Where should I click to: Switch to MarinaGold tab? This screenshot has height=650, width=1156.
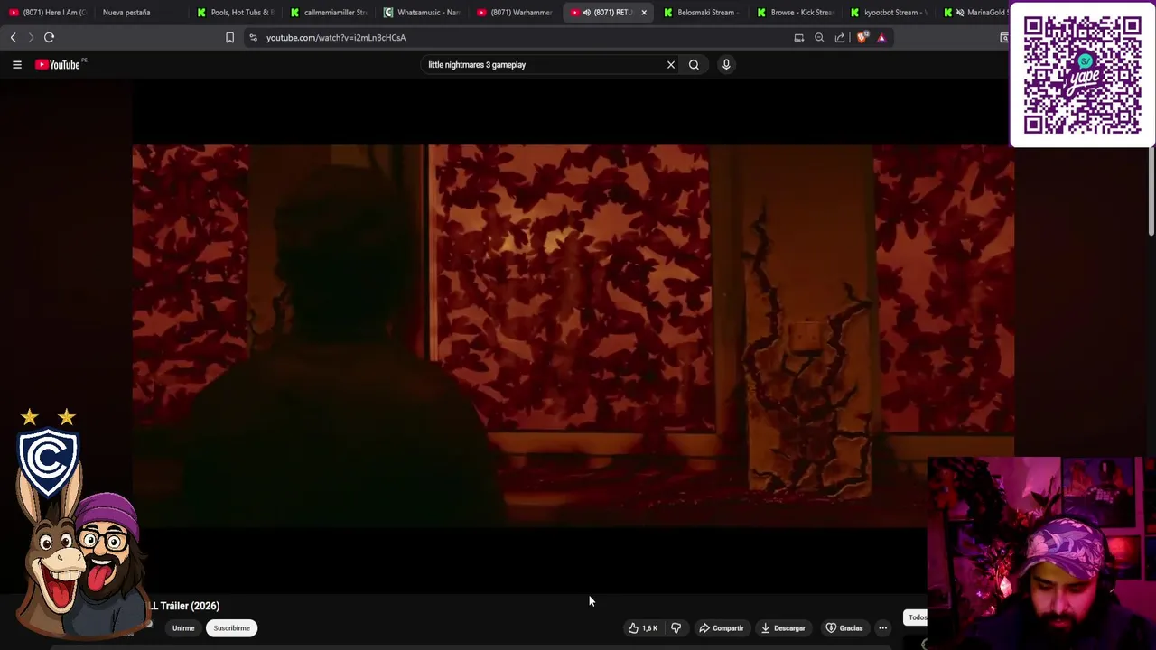[x=975, y=13]
